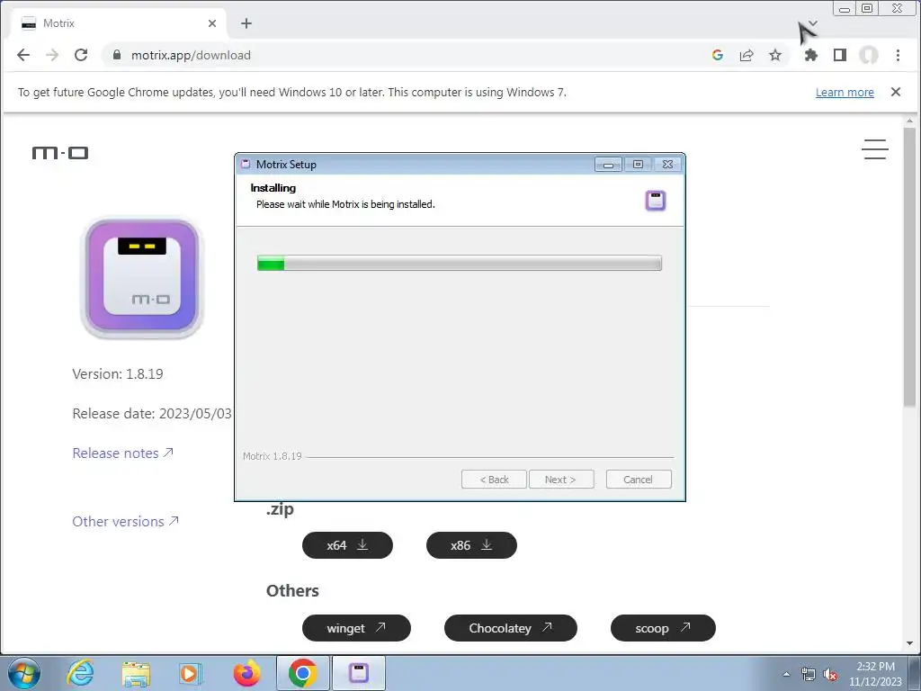921x691 pixels.
Task: Switch to Chrome in the taskbar
Action: click(302, 673)
